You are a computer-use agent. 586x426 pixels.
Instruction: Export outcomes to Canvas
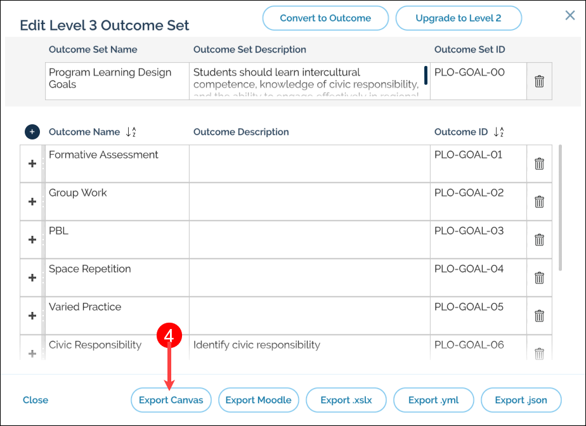tap(171, 400)
